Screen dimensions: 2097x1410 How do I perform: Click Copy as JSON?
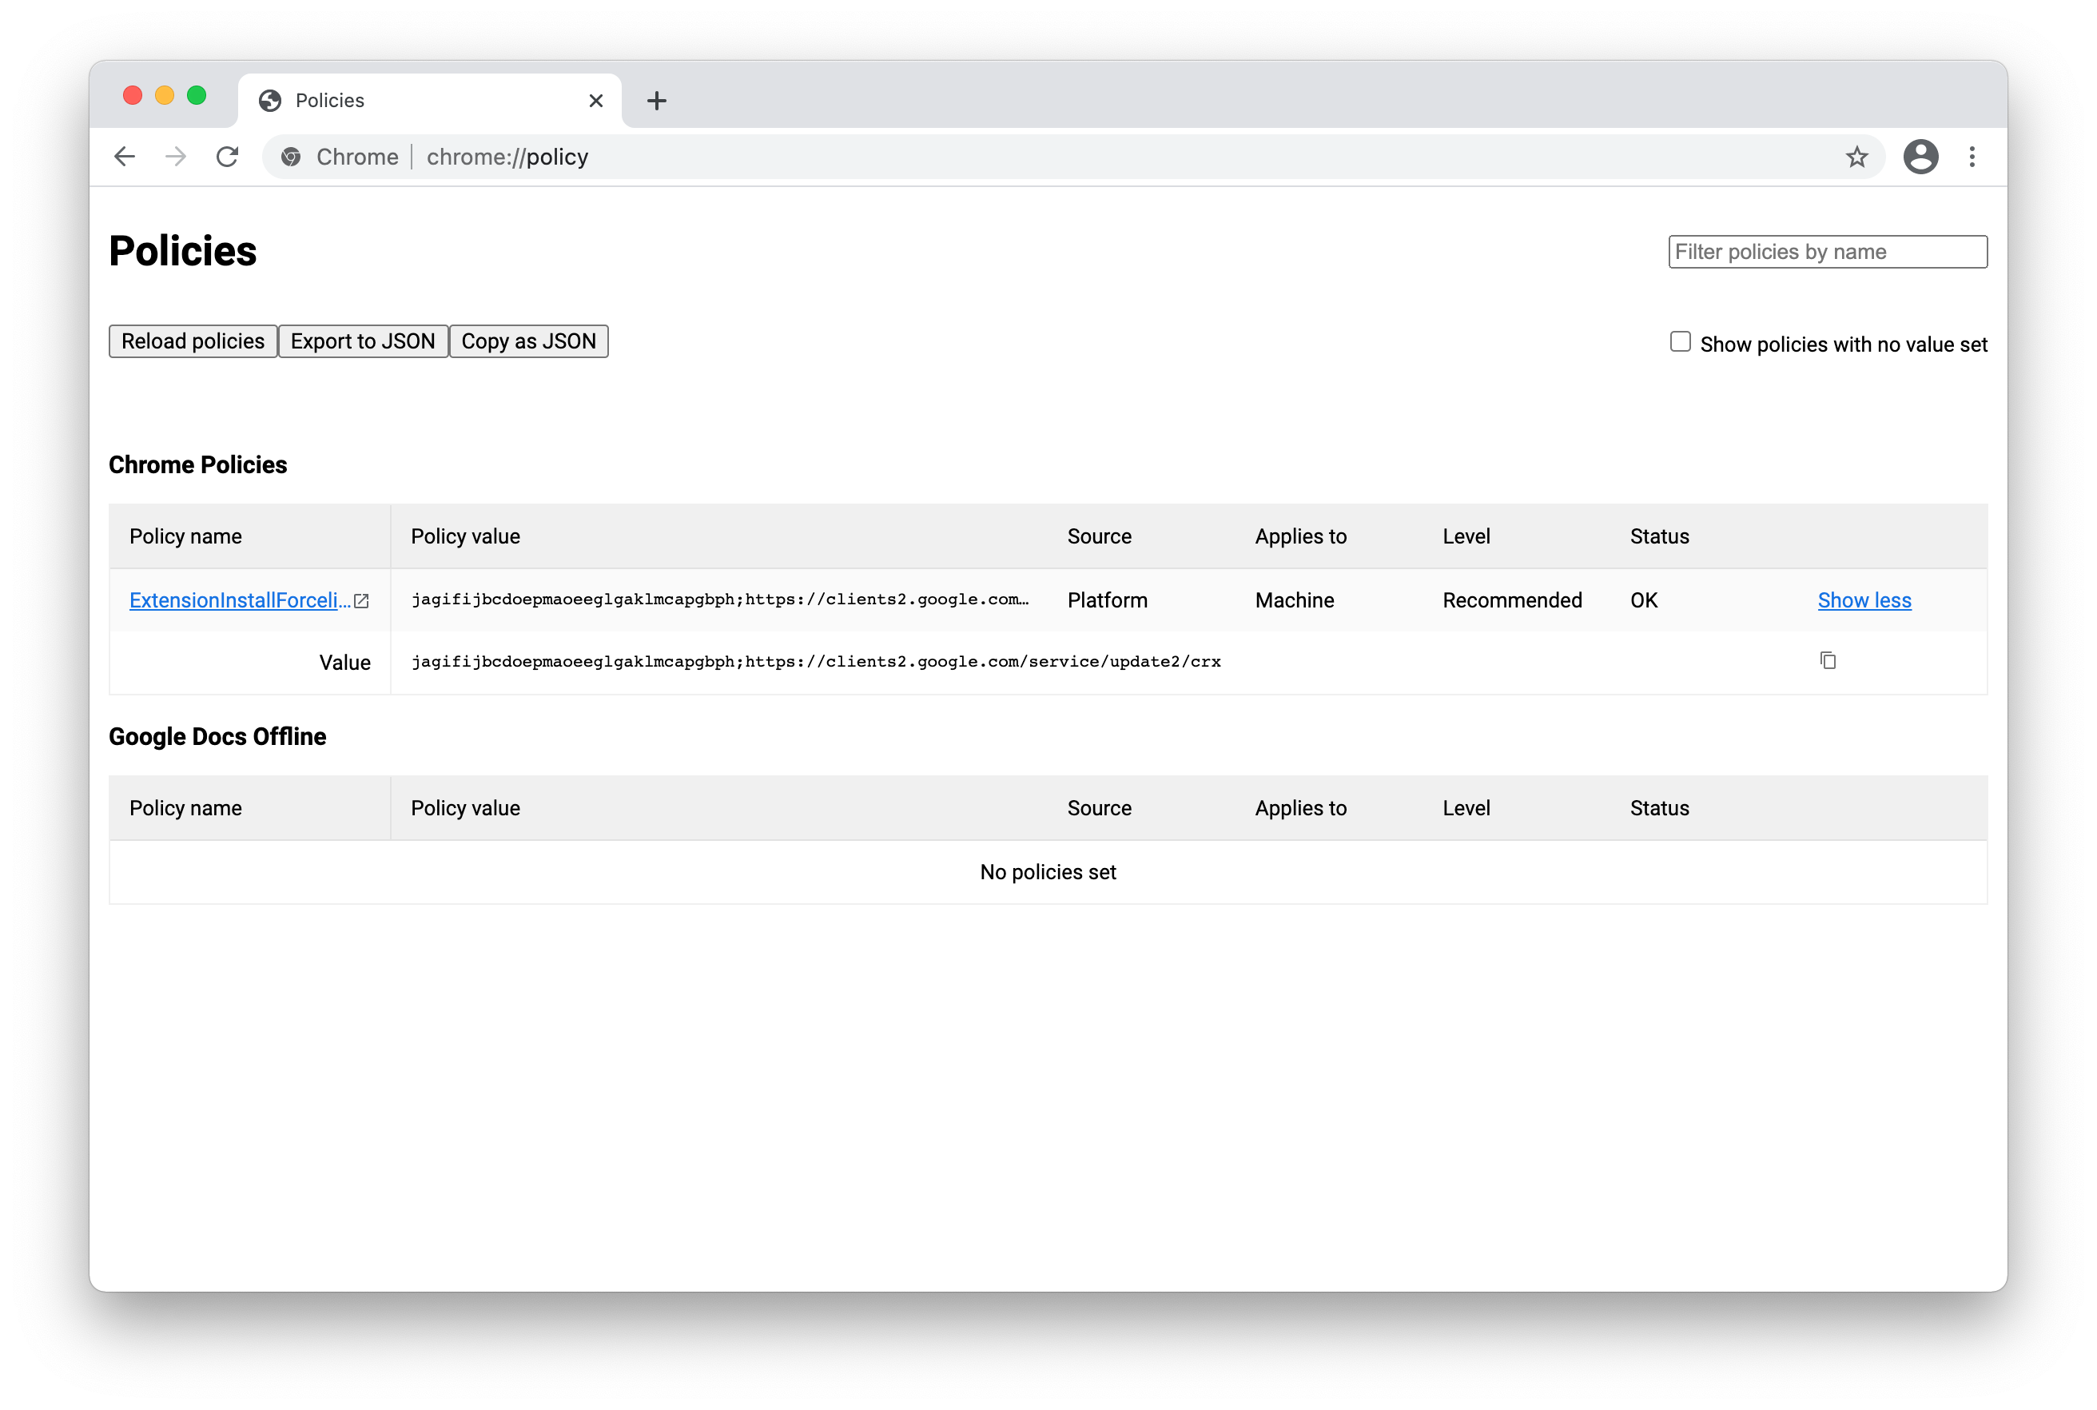pyautogui.click(x=528, y=342)
